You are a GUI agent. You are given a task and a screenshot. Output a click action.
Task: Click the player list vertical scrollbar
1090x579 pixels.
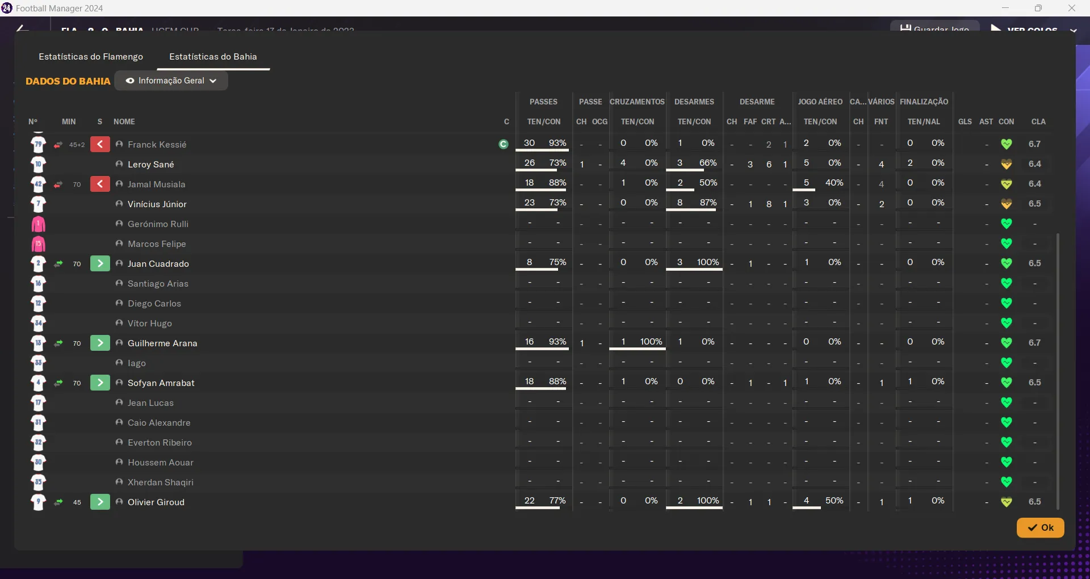pyautogui.click(x=1058, y=371)
